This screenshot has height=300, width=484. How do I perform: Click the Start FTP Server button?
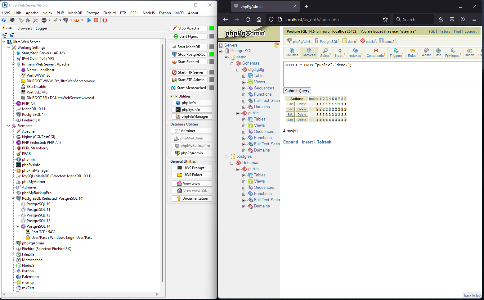(x=189, y=72)
